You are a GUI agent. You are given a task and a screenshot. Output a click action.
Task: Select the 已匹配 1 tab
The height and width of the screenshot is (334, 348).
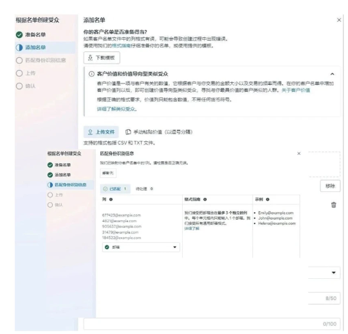tap(115, 189)
